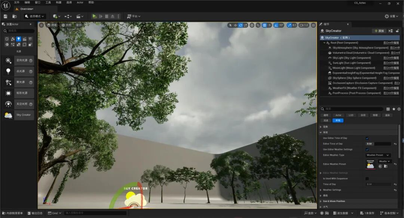Select VolumetricCloud component in tree

[x=361, y=53]
